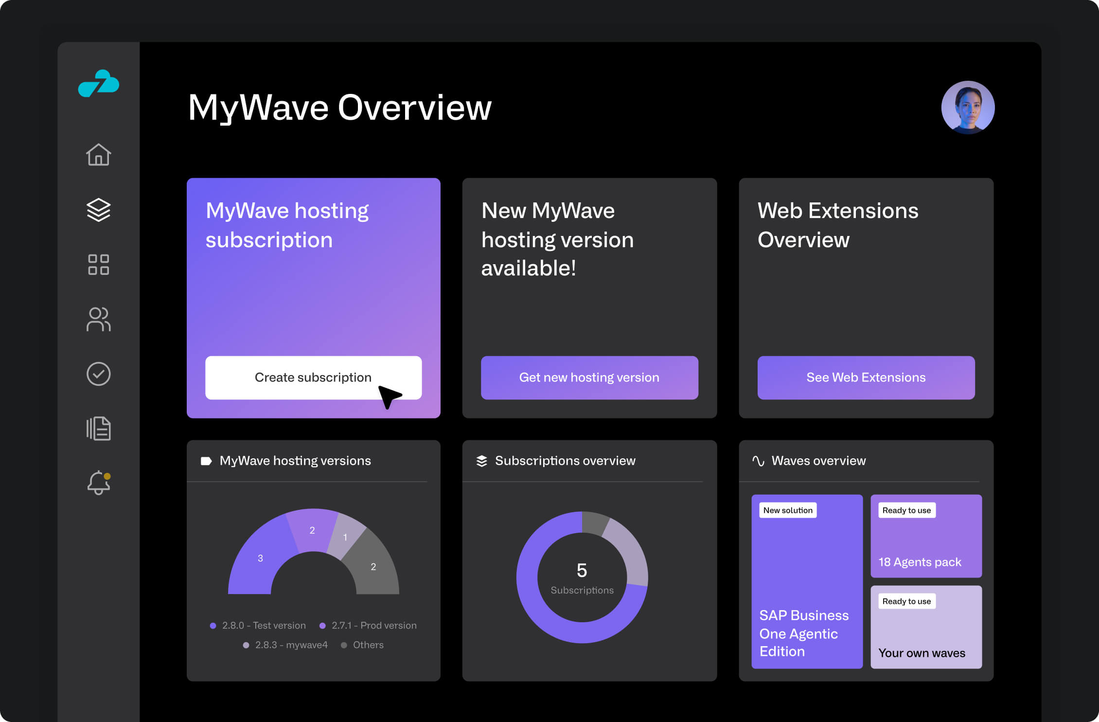Click the 2.8.0 - Test version legend dot
This screenshot has width=1099, height=722.
click(x=213, y=626)
